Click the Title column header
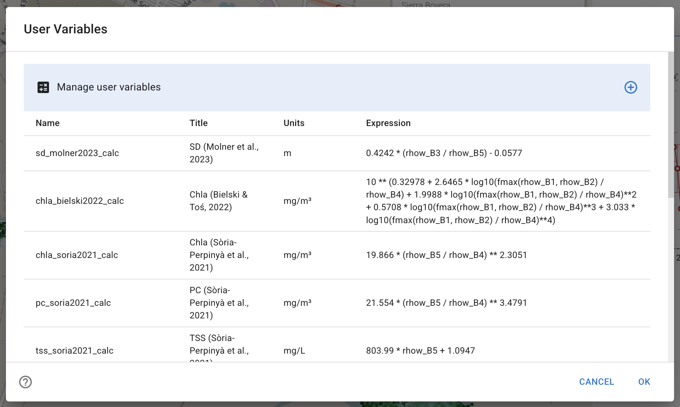Viewport: 680px width, 407px height. (x=199, y=123)
